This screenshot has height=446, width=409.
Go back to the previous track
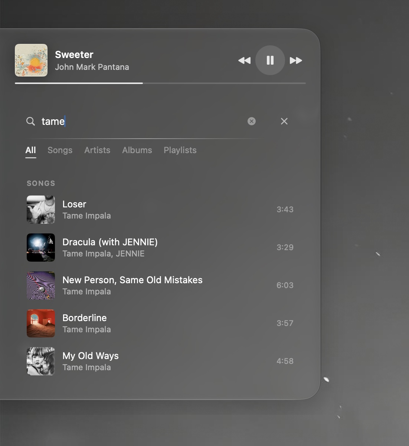244,60
